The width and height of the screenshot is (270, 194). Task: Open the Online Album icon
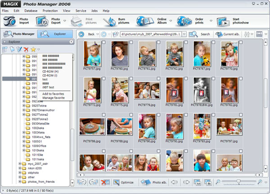pos(145,21)
